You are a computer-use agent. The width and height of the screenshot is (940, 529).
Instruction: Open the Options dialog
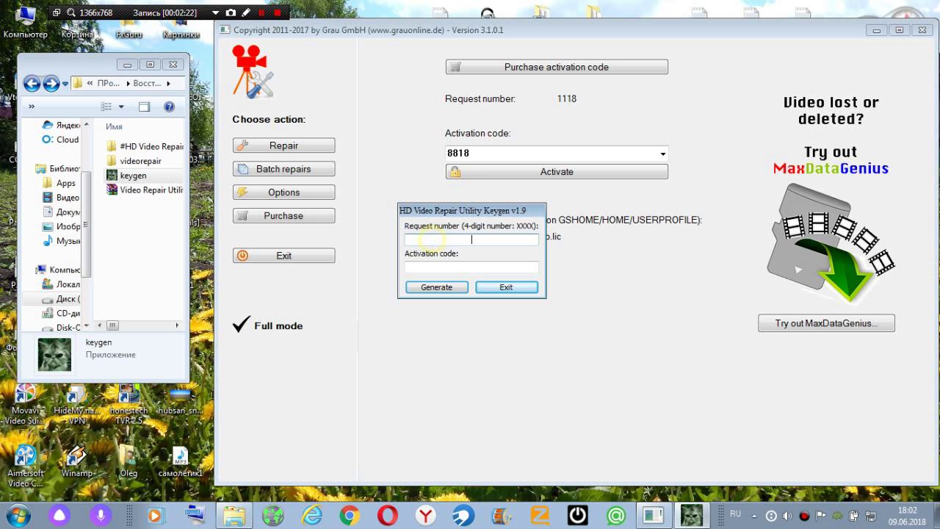tap(283, 192)
